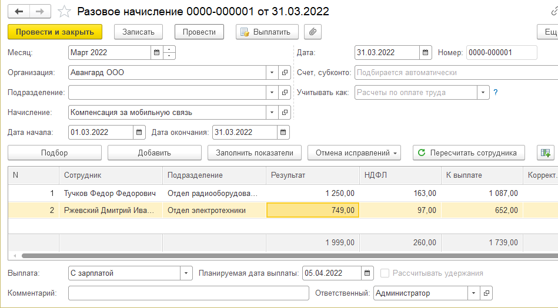Expand the Организация dropdown list
558x308 pixels.
(272, 73)
